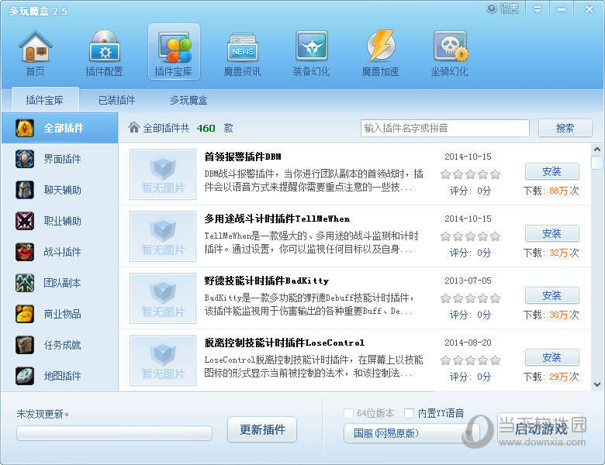
Task: Select the 职业辅助 crossed swords icon
Action: pyautogui.click(x=25, y=221)
